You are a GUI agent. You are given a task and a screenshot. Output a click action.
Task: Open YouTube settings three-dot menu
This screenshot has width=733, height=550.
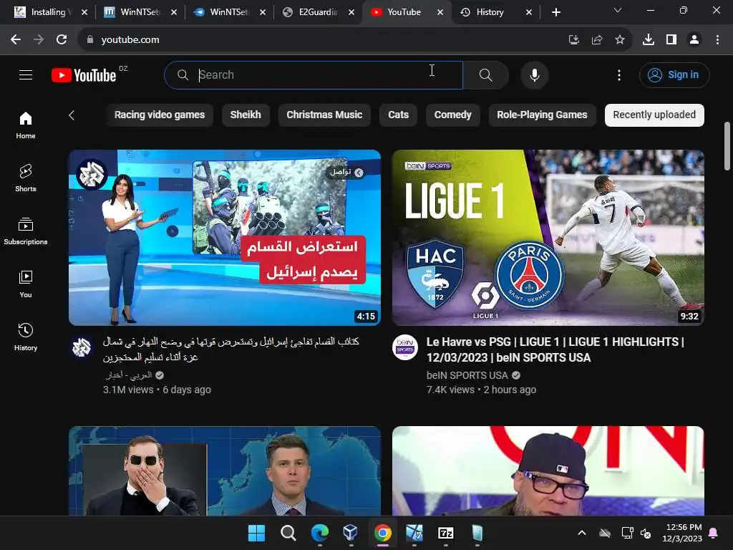619,74
